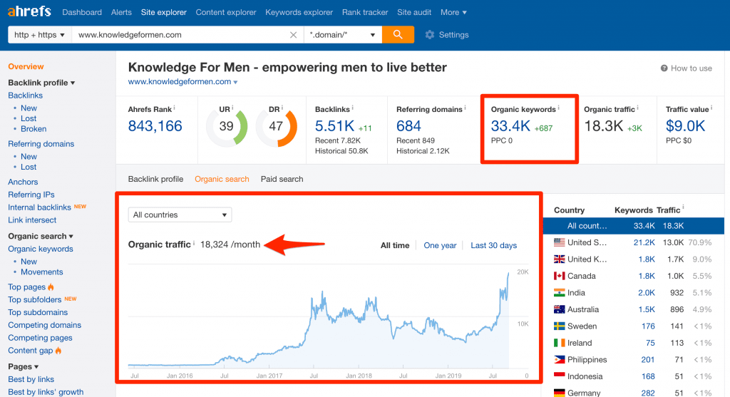Screen dimensions: 730x397
Task: Click the info icon next to Organic keywords
Action: coord(559,108)
